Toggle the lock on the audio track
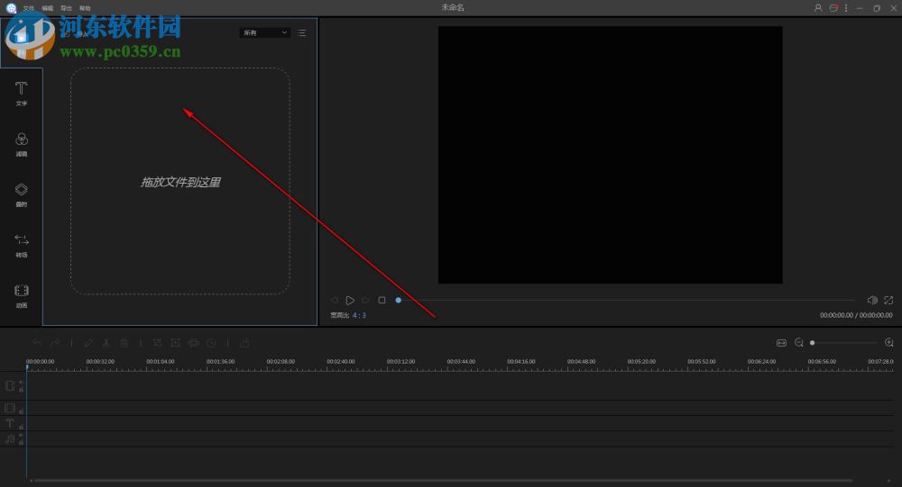This screenshot has width=902, height=487. tap(22, 443)
